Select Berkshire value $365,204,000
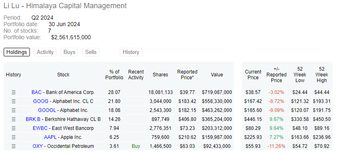Screen dimensions: 338x154 click(217, 119)
